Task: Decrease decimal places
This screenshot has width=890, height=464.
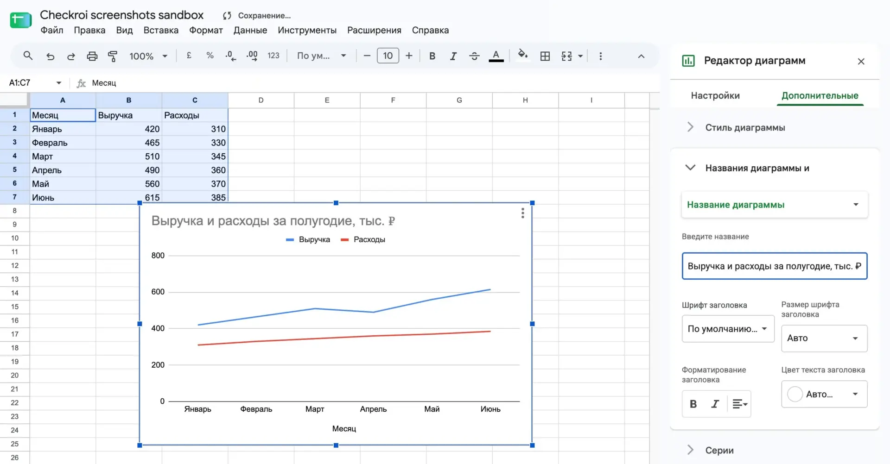Action: pyautogui.click(x=230, y=56)
